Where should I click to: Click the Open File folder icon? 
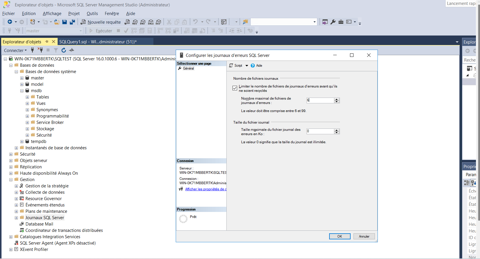click(57, 22)
